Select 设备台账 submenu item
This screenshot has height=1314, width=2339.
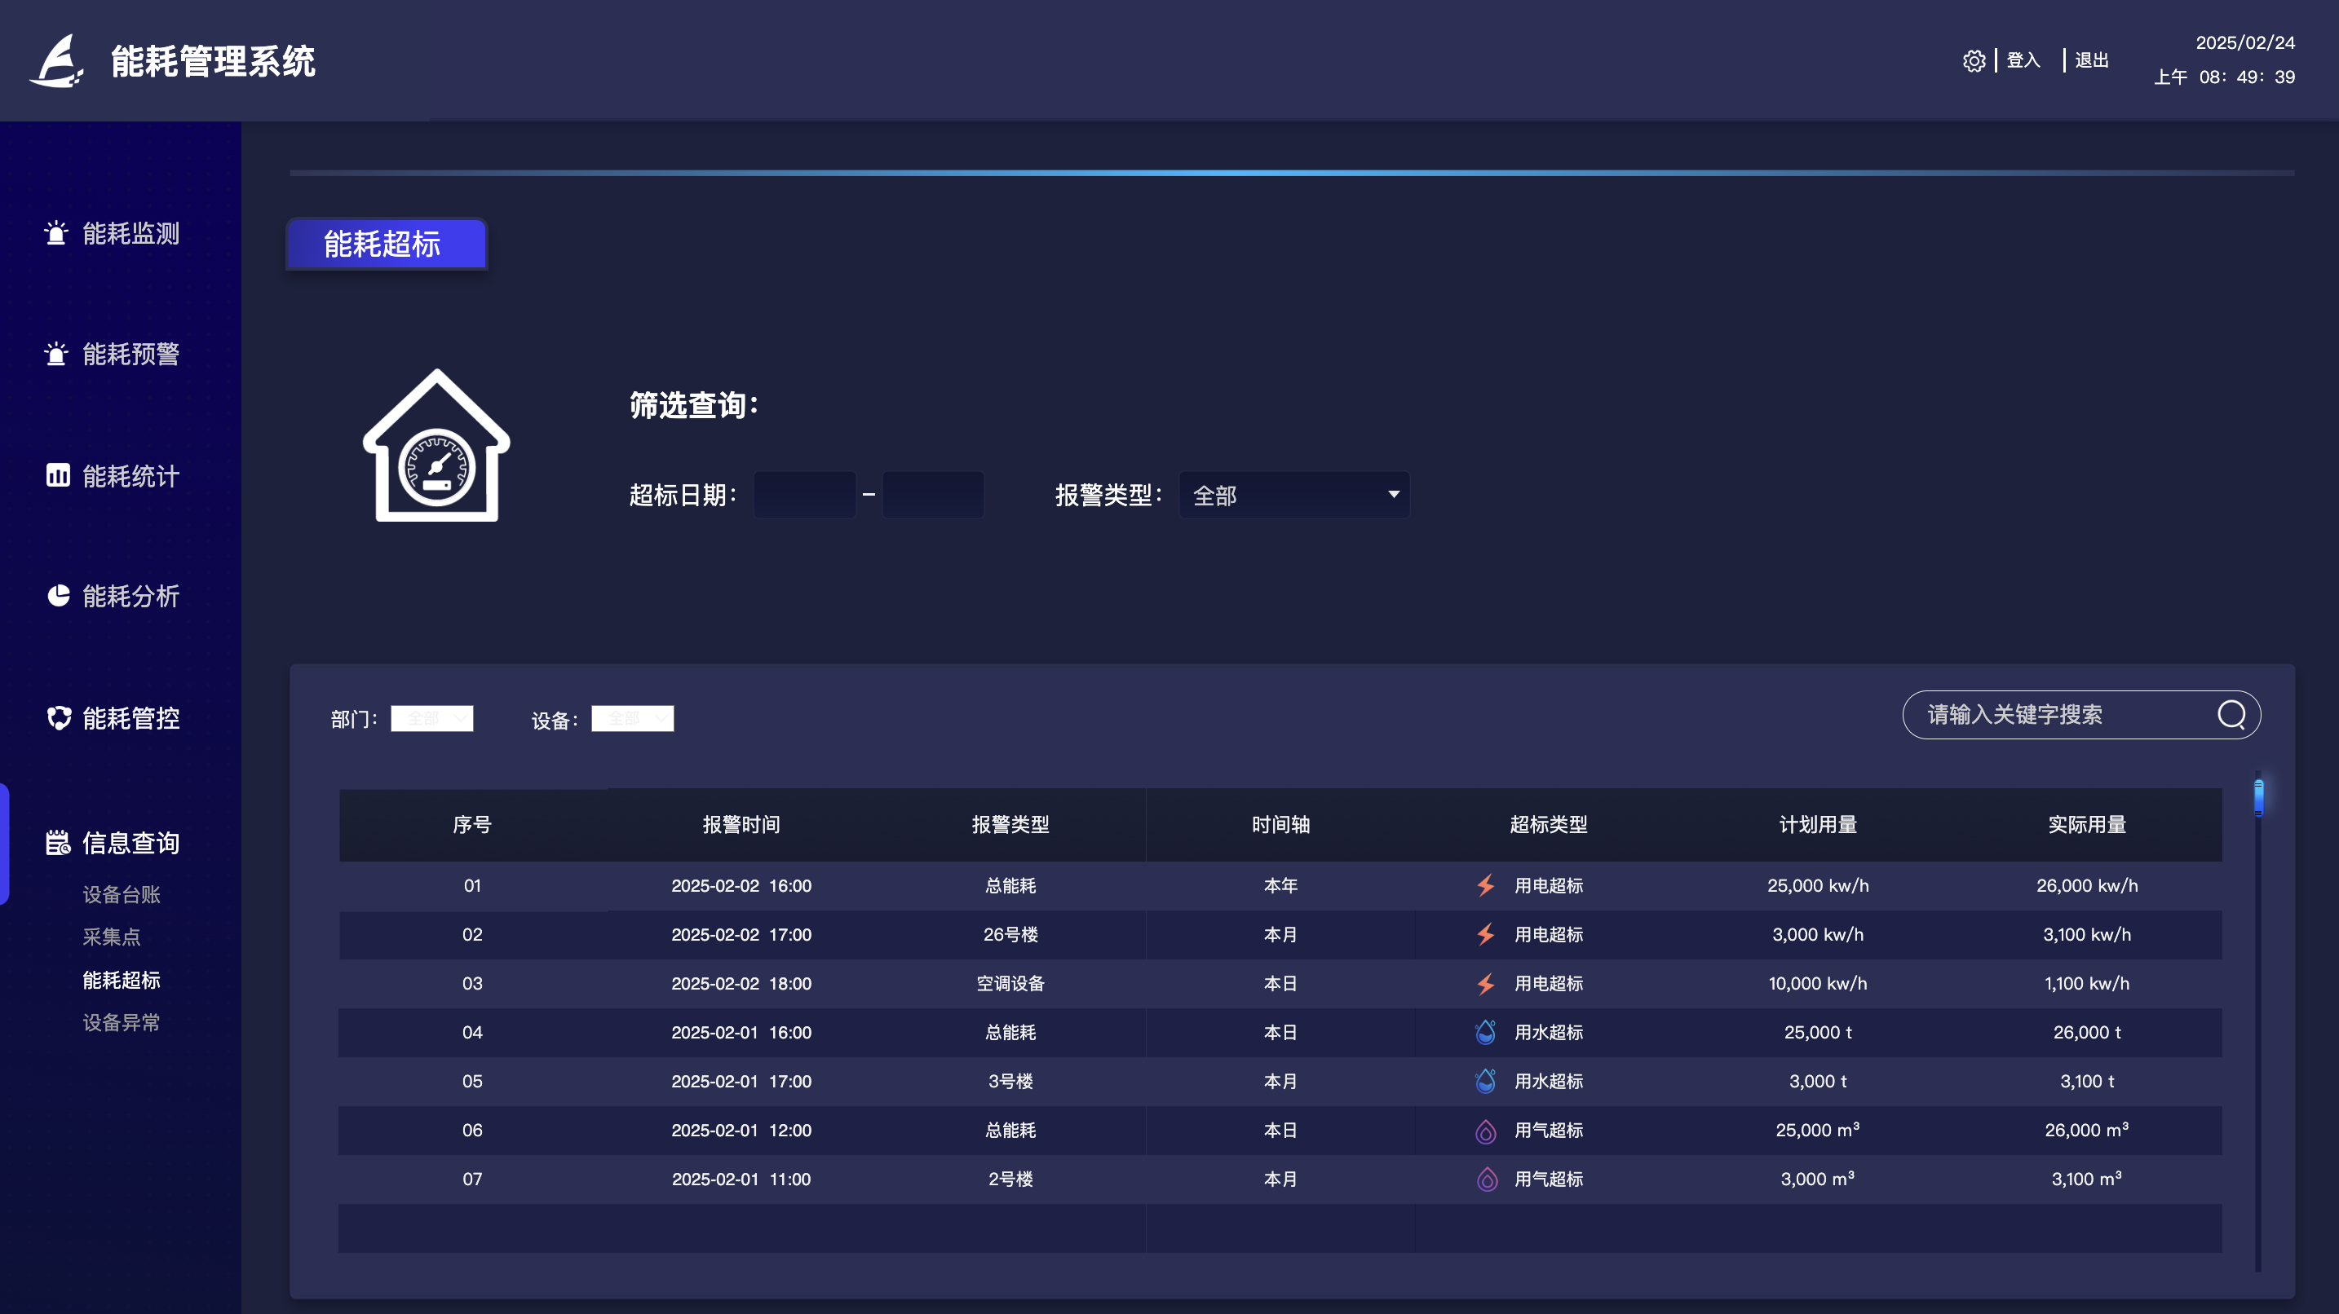(x=122, y=895)
